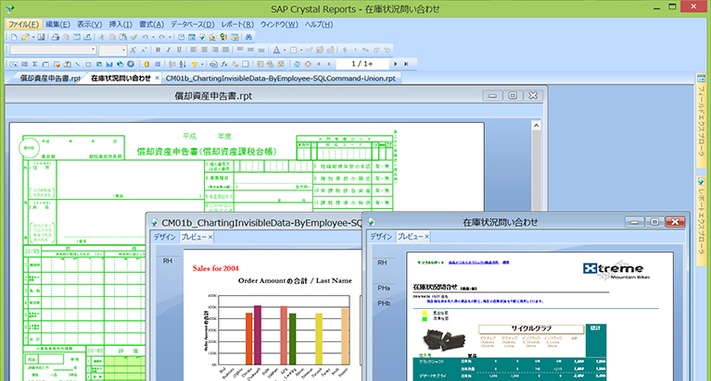Toggle align center

pyautogui.click(x=205, y=50)
